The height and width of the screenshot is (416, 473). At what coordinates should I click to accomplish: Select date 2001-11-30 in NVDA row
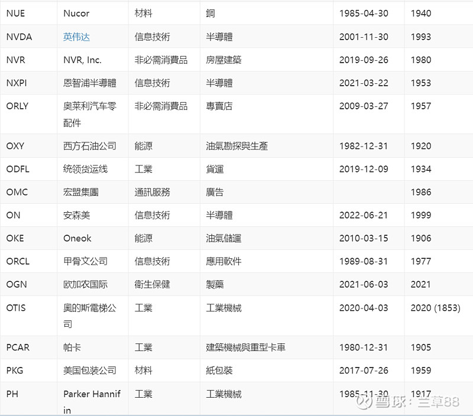[364, 37]
